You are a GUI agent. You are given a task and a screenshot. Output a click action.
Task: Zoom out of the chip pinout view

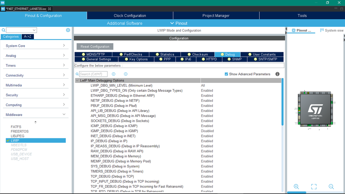coord(331,186)
